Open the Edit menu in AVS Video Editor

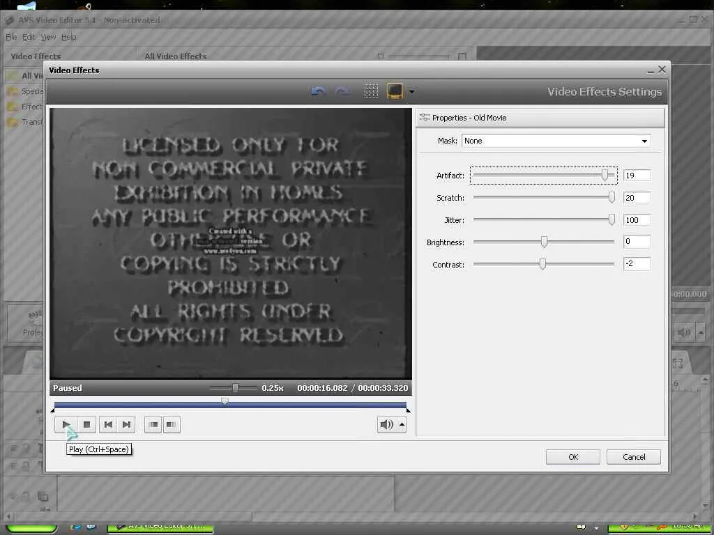29,37
